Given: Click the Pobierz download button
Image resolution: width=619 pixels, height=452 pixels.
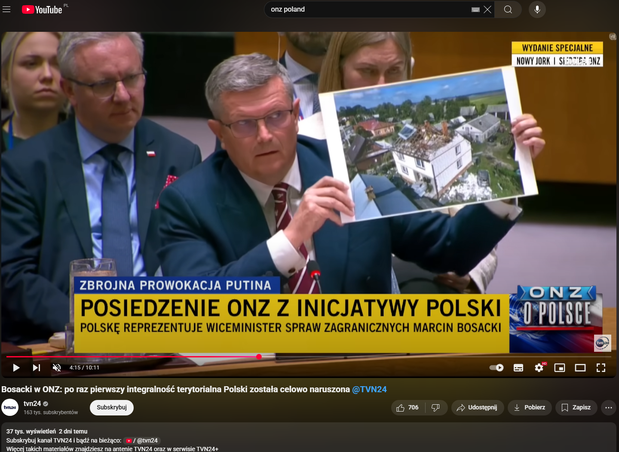Looking at the screenshot, I should (x=530, y=408).
